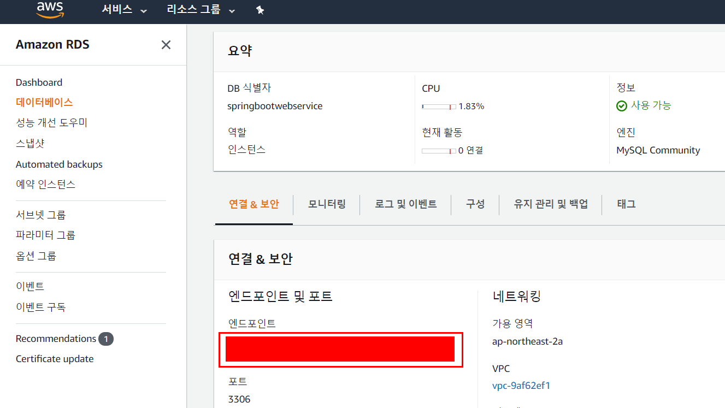Image resolution: width=725 pixels, height=408 pixels.
Task: Click the 네트워킹 heading
Action: click(x=517, y=297)
